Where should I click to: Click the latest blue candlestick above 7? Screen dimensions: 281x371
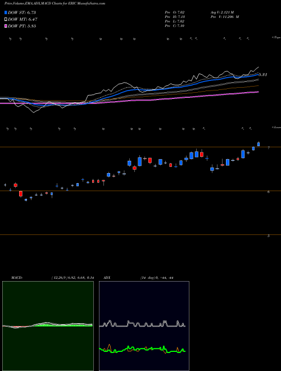pyautogui.click(x=259, y=144)
